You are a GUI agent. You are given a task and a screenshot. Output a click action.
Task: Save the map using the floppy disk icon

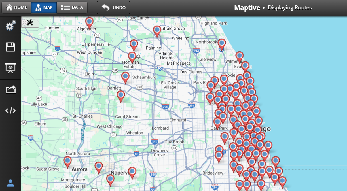click(x=10, y=47)
